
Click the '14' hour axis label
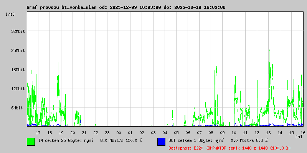(280, 133)
